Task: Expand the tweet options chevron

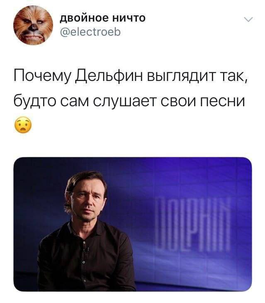Action: point(248,20)
